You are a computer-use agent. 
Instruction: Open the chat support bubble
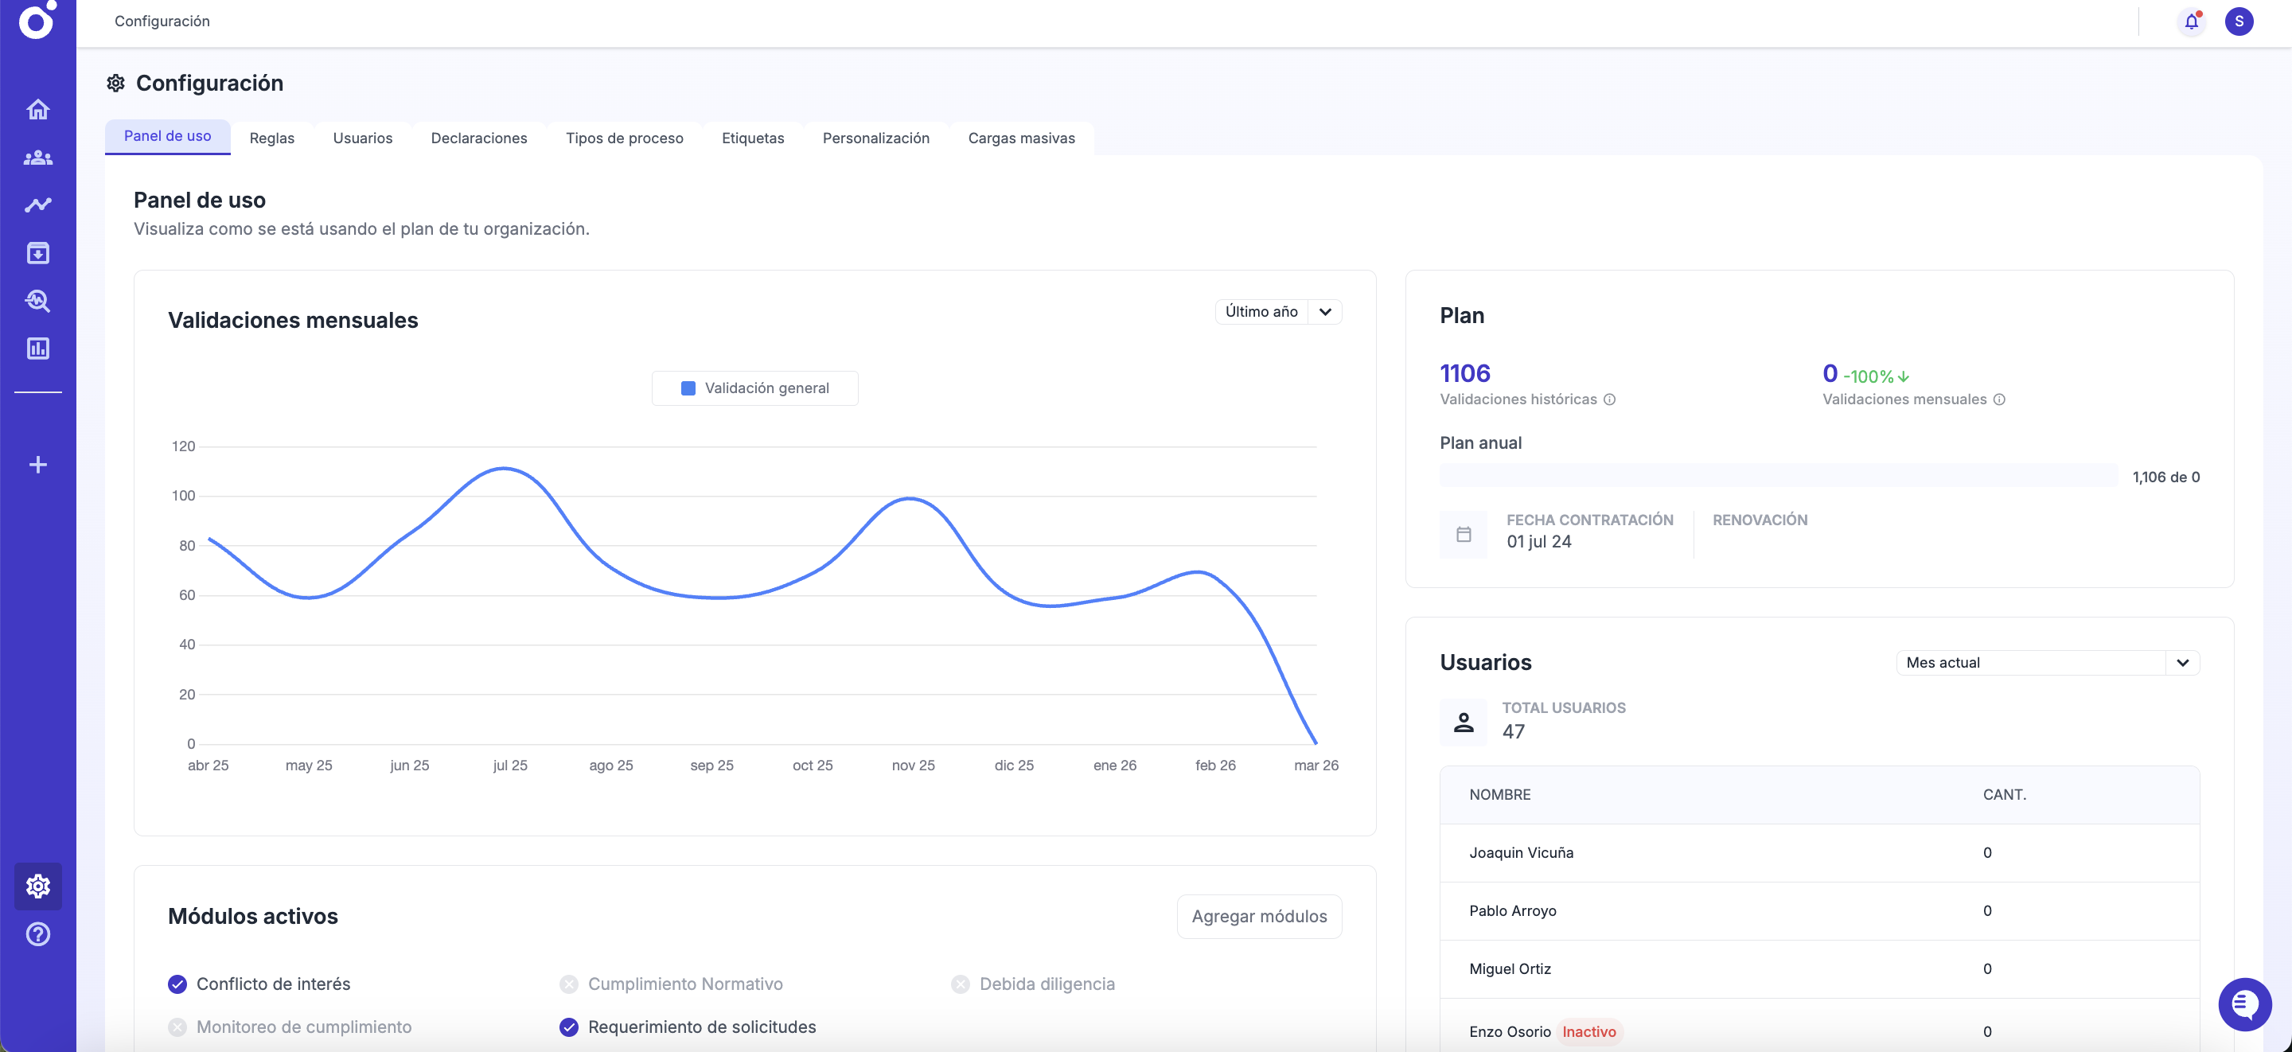[2244, 1004]
